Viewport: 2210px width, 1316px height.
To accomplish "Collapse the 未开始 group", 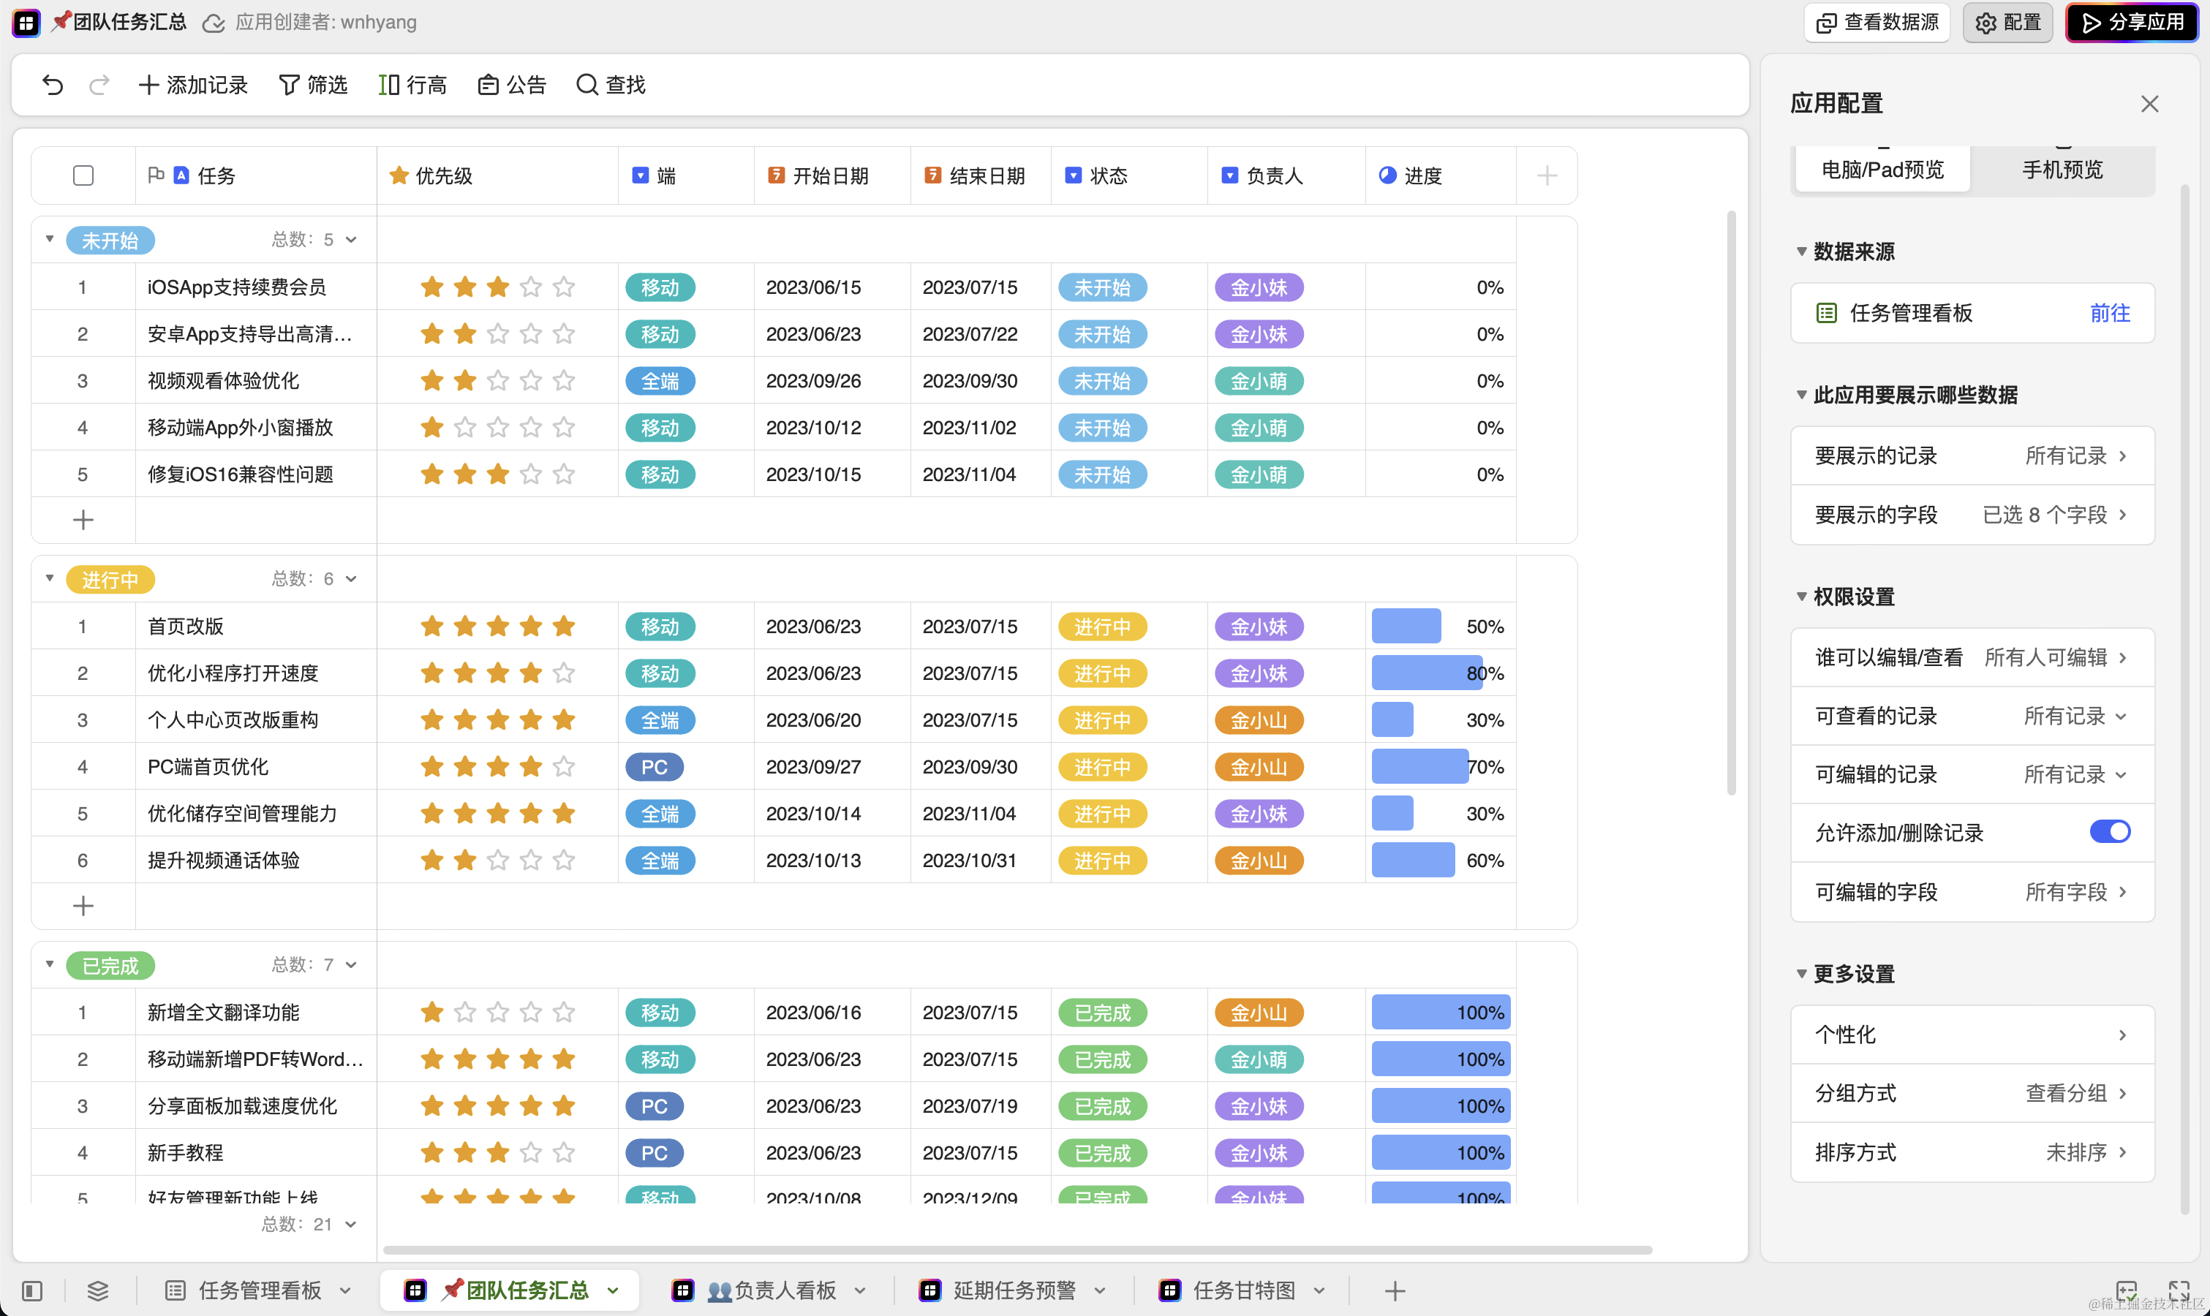I will coord(50,239).
